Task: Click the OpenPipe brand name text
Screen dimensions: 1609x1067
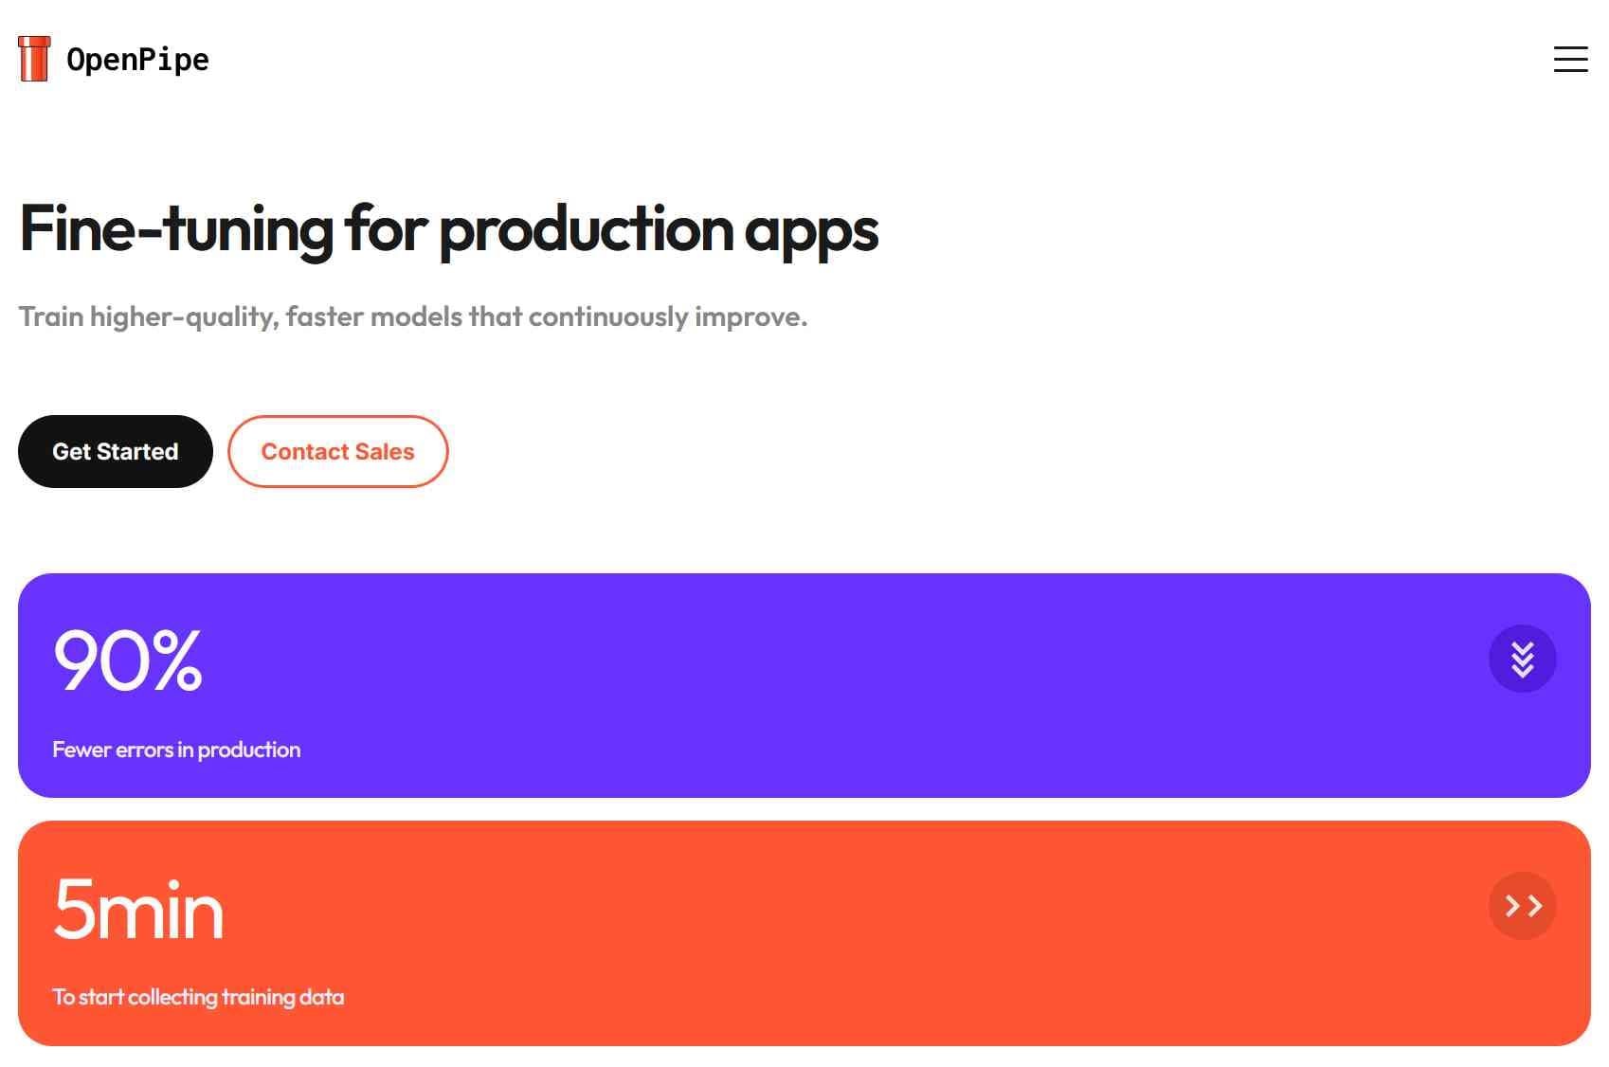Action: (137, 60)
